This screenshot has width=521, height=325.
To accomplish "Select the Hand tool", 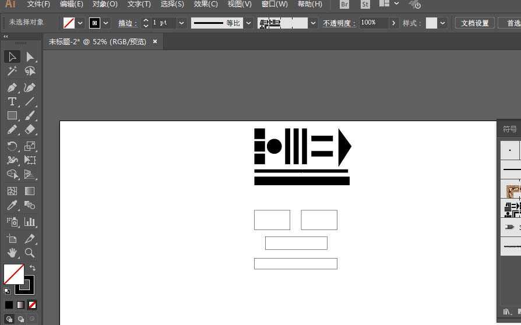I will [x=12, y=253].
